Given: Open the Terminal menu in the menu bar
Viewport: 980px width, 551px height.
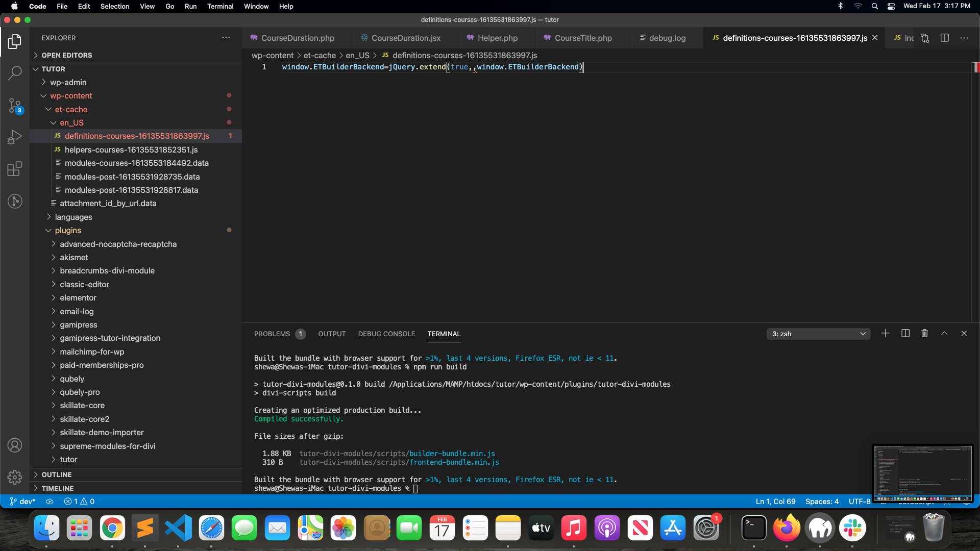Looking at the screenshot, I should 220,6.
